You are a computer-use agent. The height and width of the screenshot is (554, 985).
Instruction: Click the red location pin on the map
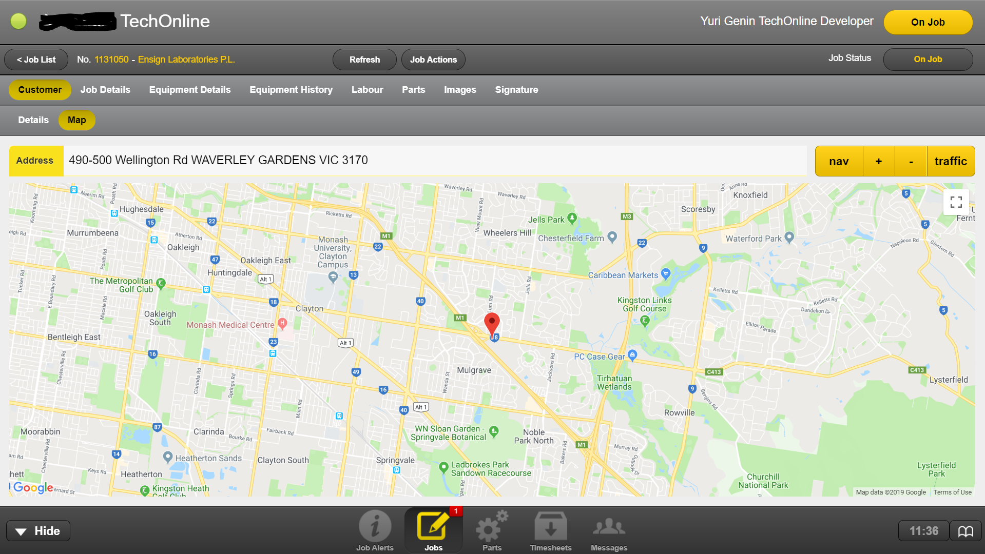pyautogui.click(x=492, y=325)
